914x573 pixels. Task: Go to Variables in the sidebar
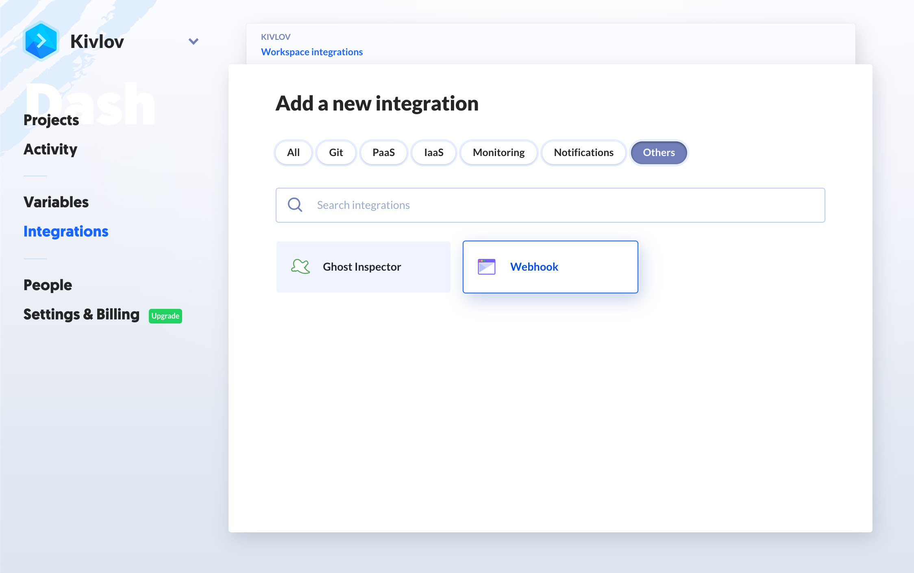pos(56,202)
